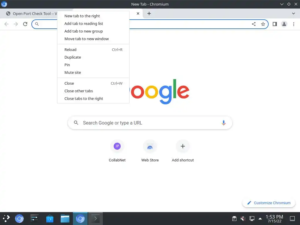The height and width of the screenshot is (225, 300).
Task: Open the profile avatar menu
Action: point(284,24)
